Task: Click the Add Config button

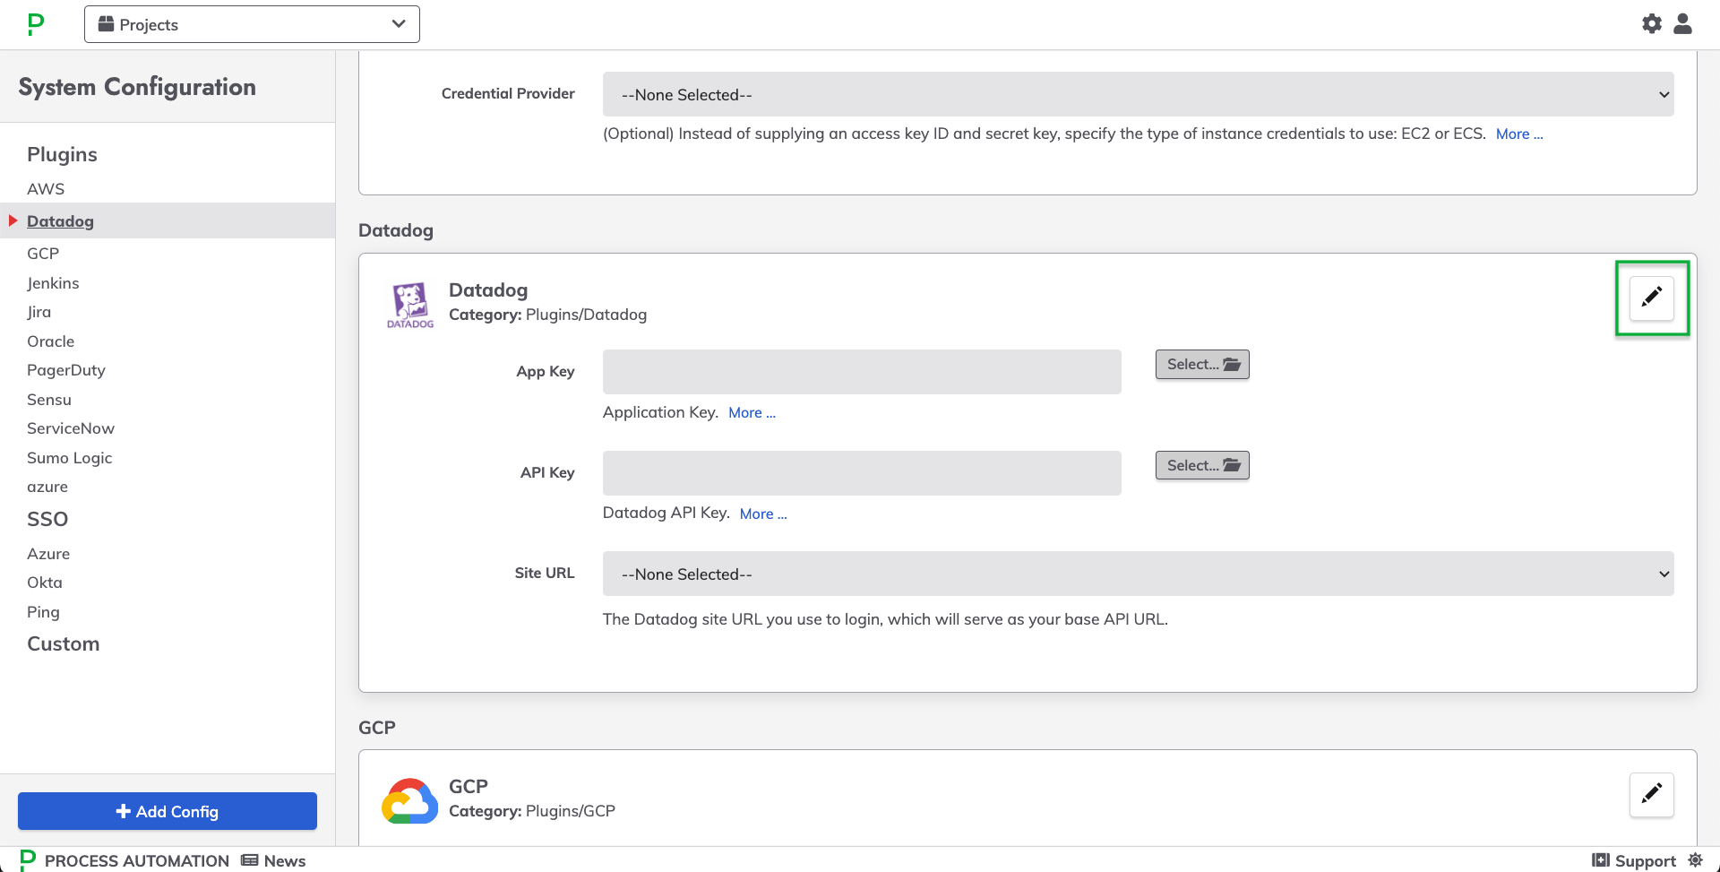Action: point(168,811)
